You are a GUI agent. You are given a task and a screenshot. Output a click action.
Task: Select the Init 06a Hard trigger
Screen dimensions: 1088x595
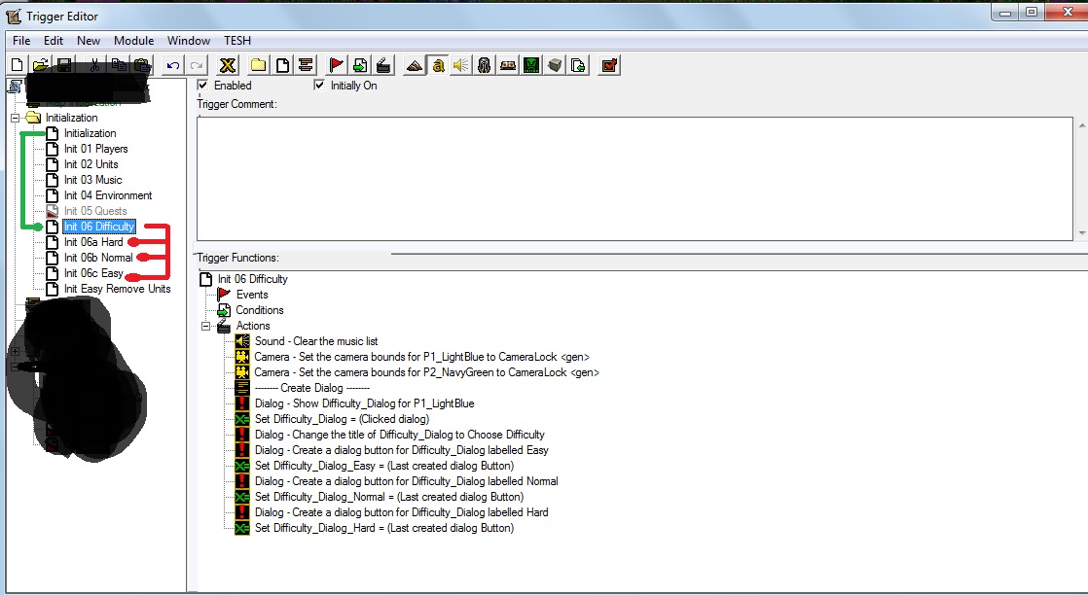click(93, 242)
